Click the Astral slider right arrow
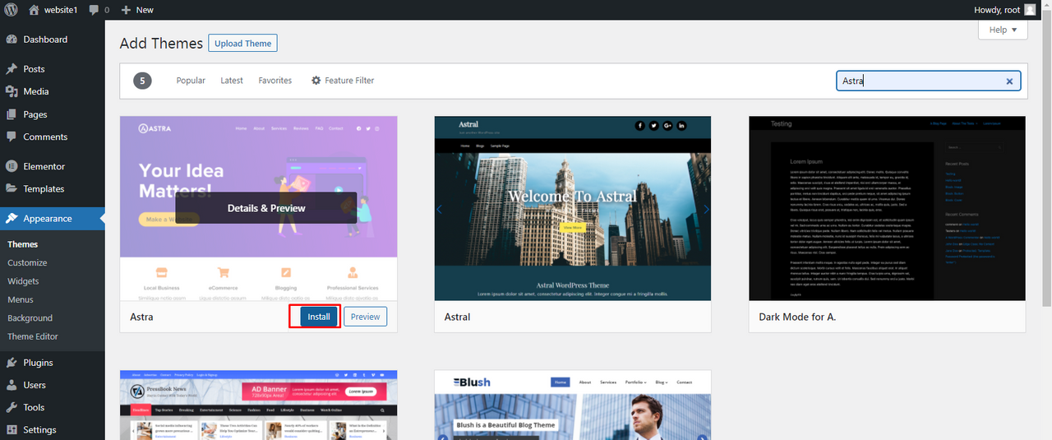1052x440 pixels. (706, 210)
